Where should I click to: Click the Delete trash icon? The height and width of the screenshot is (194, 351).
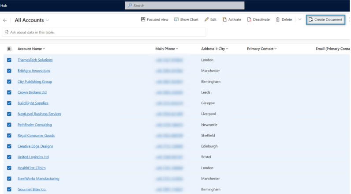pos(278,19)
